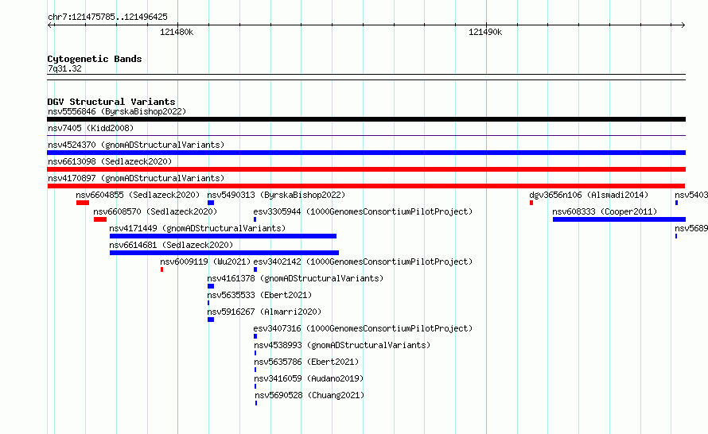The width and height of the screenshot is (708, 434).
Task: Click the blue bar for nsv6614681
Action: point(224,253)
